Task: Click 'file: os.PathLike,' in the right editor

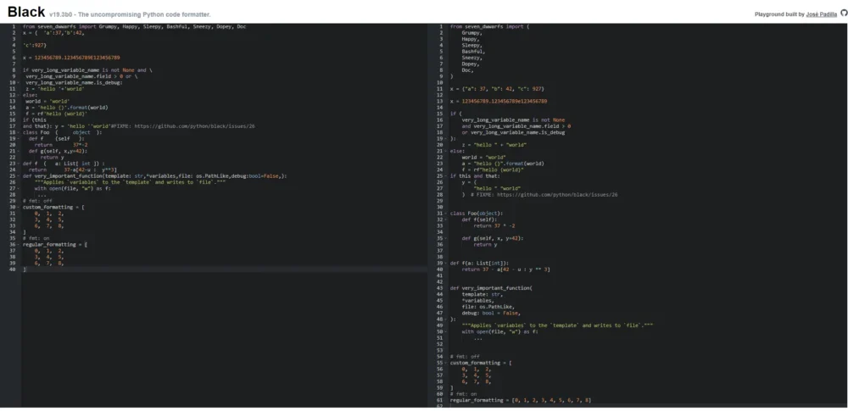Action: tap(488, 307)
